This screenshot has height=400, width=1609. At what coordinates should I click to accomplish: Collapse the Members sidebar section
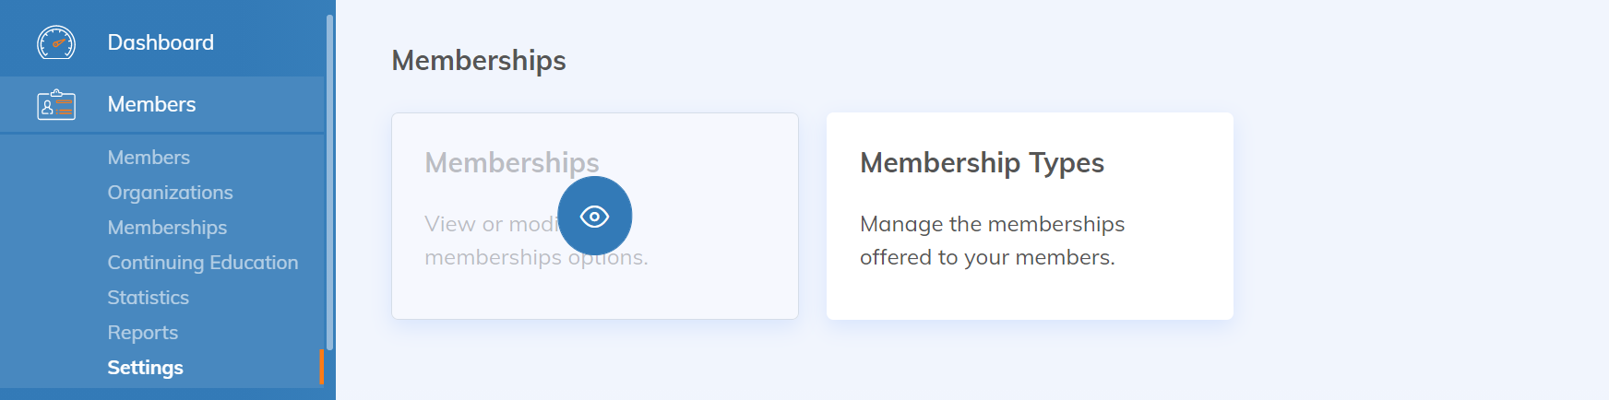click(151, 105)
